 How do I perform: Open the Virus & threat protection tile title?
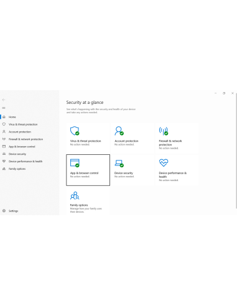pos(85,141)
